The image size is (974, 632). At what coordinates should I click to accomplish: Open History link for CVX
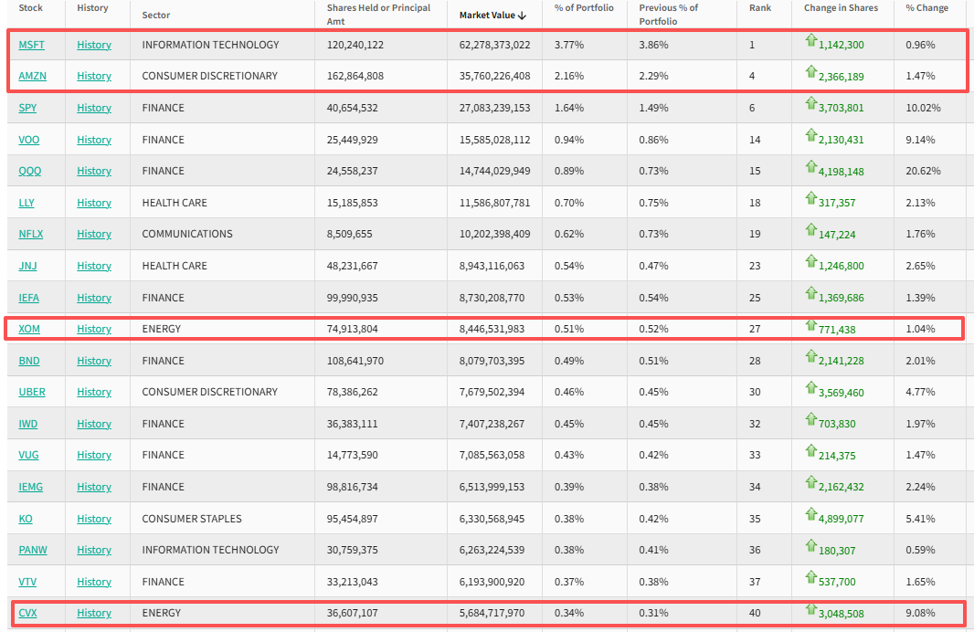coord(94,613)
